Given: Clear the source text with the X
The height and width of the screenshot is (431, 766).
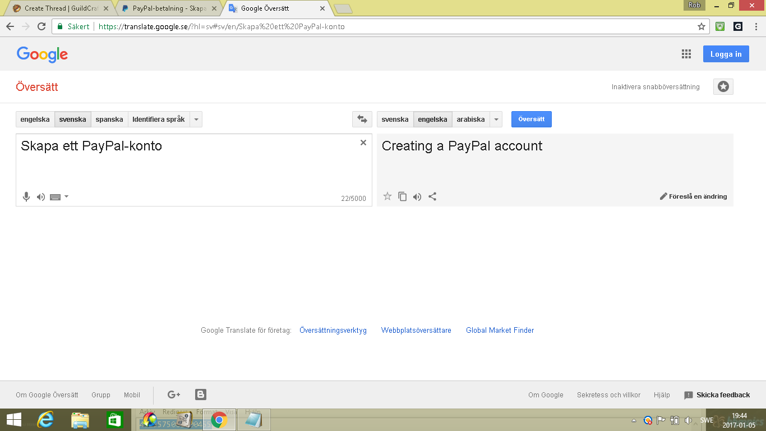Looking at the screenshot, I should pos(363,143).
